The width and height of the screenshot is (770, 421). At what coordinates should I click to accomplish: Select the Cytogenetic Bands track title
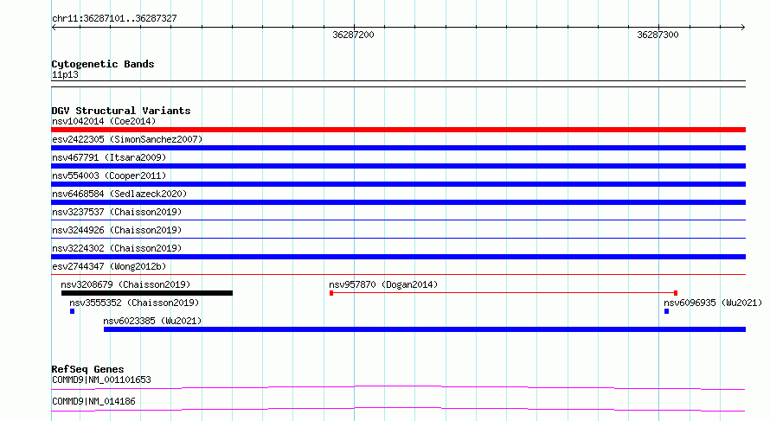(x=103, y=64)
